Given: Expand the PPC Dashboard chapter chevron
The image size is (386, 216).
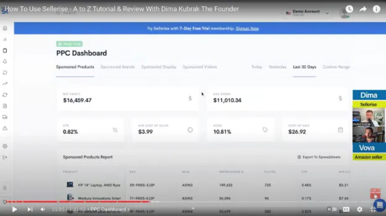Looking at the screenshot, I should [128, 210].
